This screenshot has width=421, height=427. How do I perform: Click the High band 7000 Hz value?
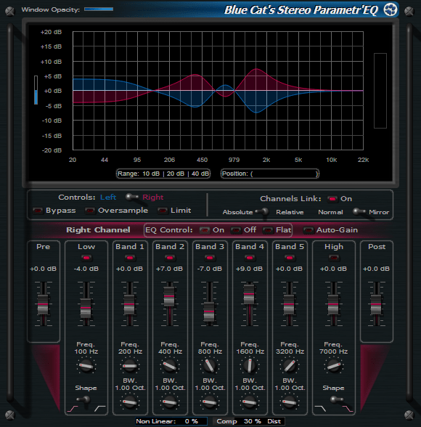334,351
